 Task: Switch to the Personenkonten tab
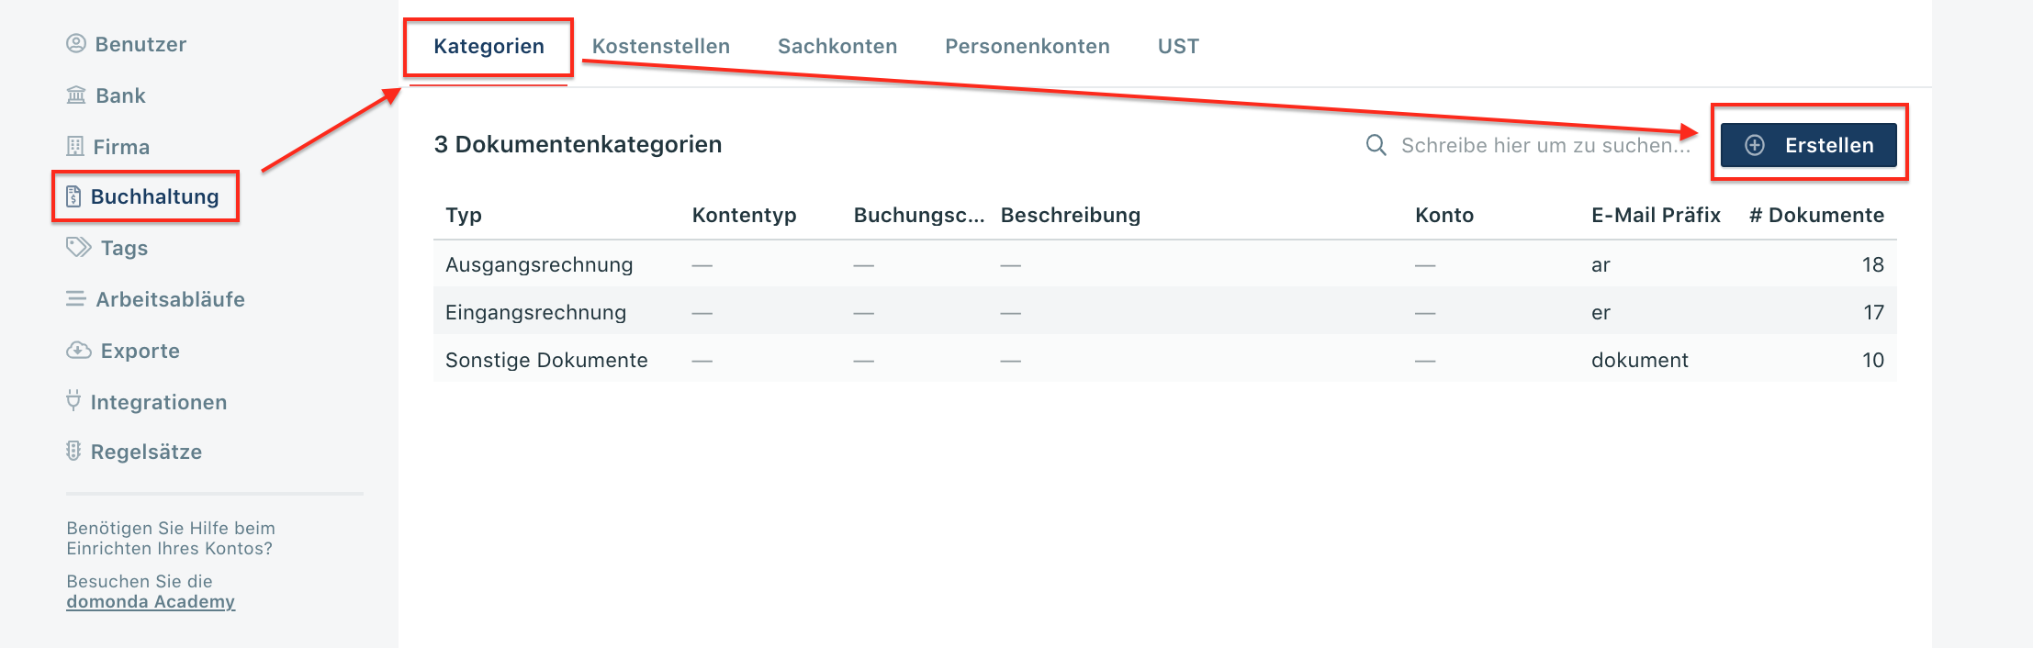click(1027, 46)
